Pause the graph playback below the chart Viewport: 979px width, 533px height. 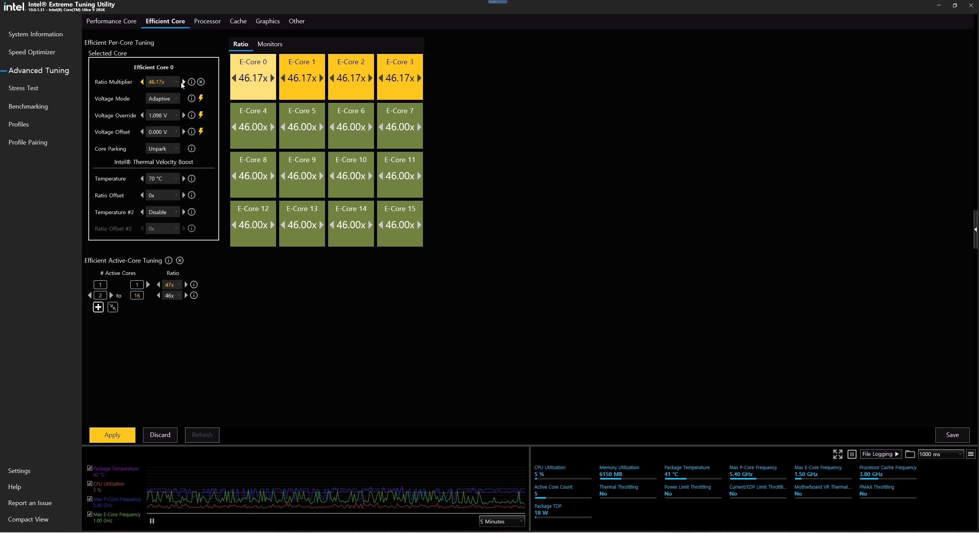click(x=152, y=521)
